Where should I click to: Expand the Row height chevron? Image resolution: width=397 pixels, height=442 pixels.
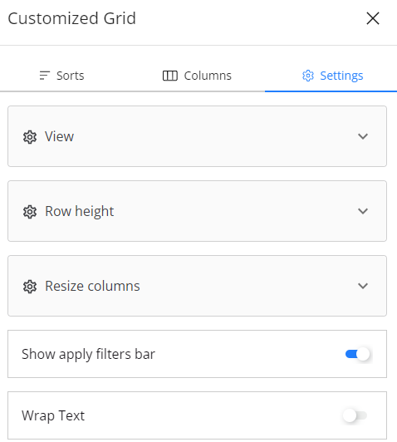(x=363, y=211)
